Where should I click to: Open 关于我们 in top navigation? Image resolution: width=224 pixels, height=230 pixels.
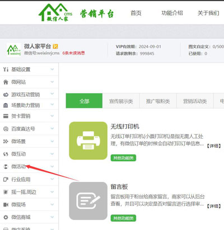click(x=208, y=13)
